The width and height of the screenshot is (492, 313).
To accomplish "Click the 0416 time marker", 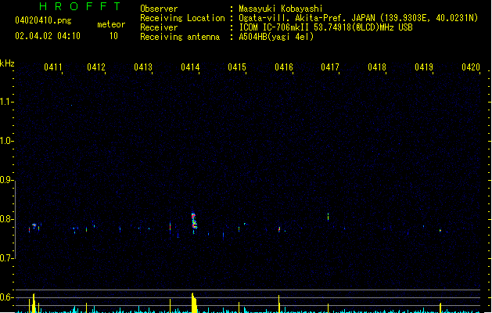I will [x=284, y=67].
